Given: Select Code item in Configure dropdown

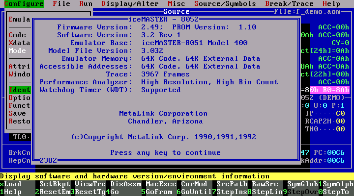Looking at the screenshot, I should coord(17,35).
